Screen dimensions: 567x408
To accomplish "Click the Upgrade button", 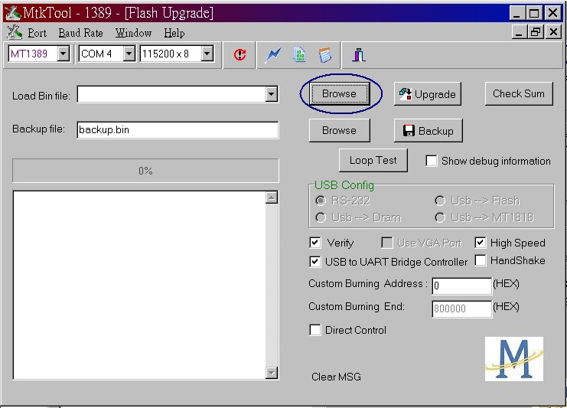I will (428, 94).
